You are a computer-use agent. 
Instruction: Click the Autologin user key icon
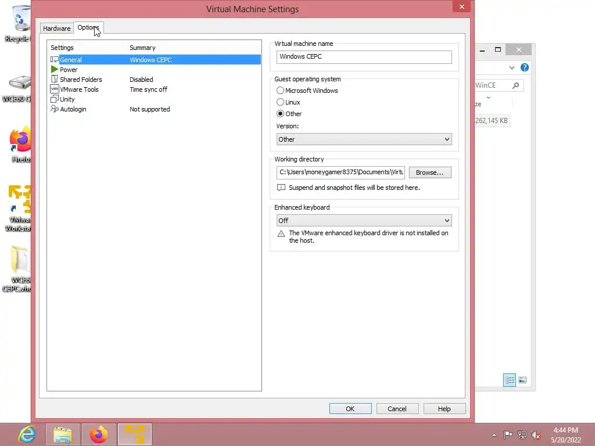(x=54, y=109)
